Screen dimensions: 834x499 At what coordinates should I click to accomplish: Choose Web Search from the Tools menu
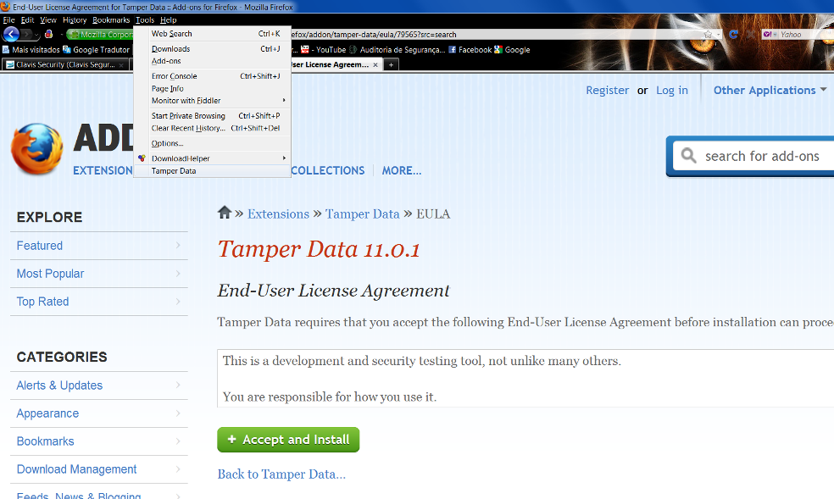[212, 34]
